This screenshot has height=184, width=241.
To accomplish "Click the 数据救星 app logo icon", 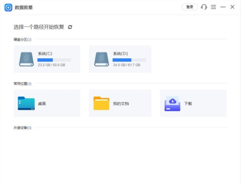I will click(x=8, y=7).
